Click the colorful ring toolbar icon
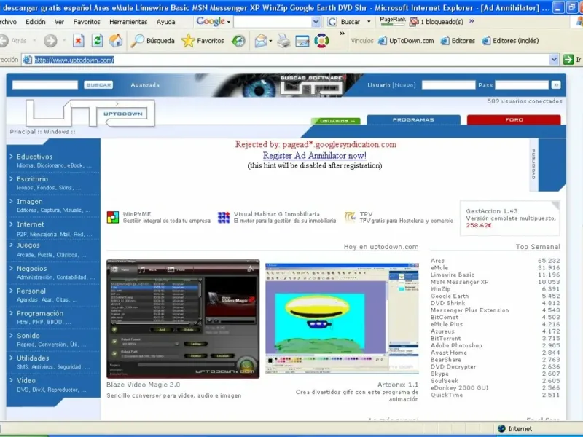Screen dimensions: 583x437 pos(321,41)
